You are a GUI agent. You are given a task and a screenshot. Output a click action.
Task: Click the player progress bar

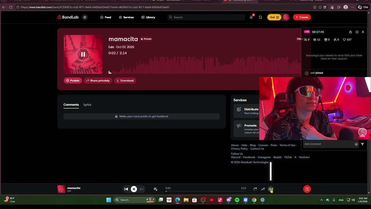(206, 191)
